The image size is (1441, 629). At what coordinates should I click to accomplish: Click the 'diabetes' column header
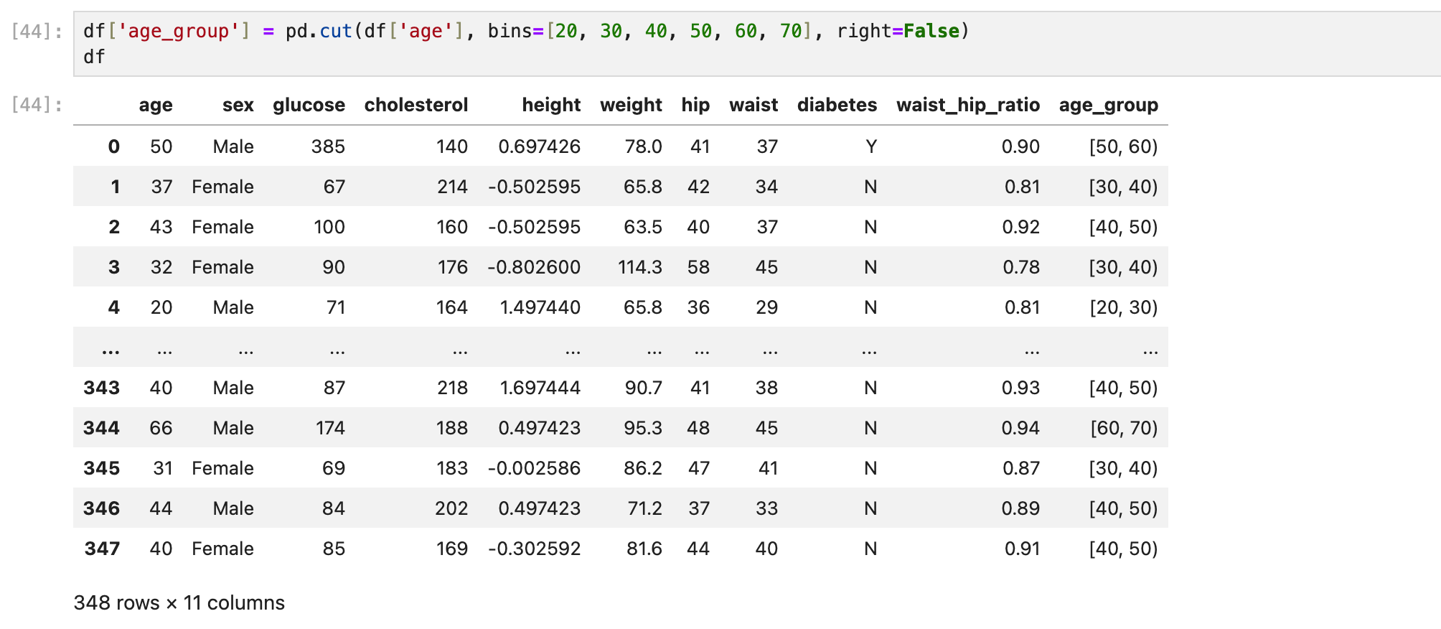click(837, 105)
